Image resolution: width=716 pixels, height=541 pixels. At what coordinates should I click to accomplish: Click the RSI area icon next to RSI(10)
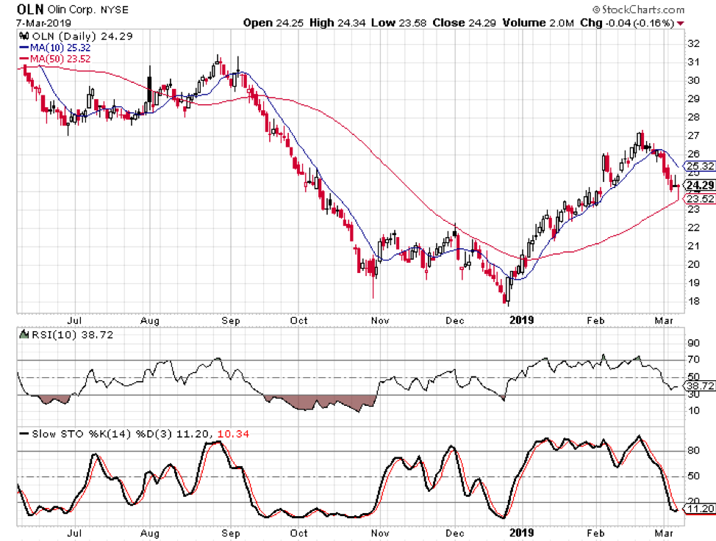pyautogui.click(x=24, y=334)
